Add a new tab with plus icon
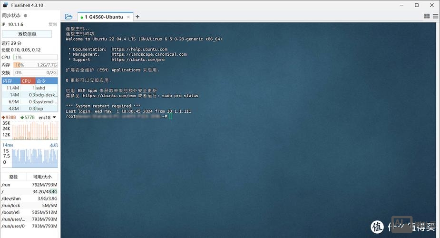 point(137,17)
